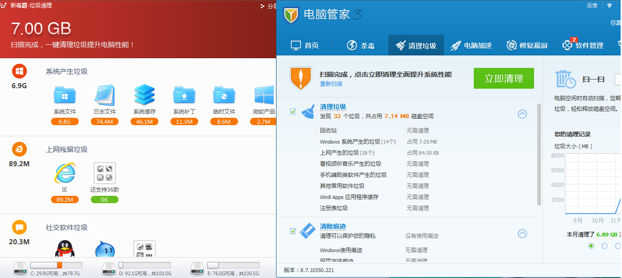Open the 系统文件 folder icon
Image resolution: width=622 pixels, height=278 pixels.
pos(64,95)
